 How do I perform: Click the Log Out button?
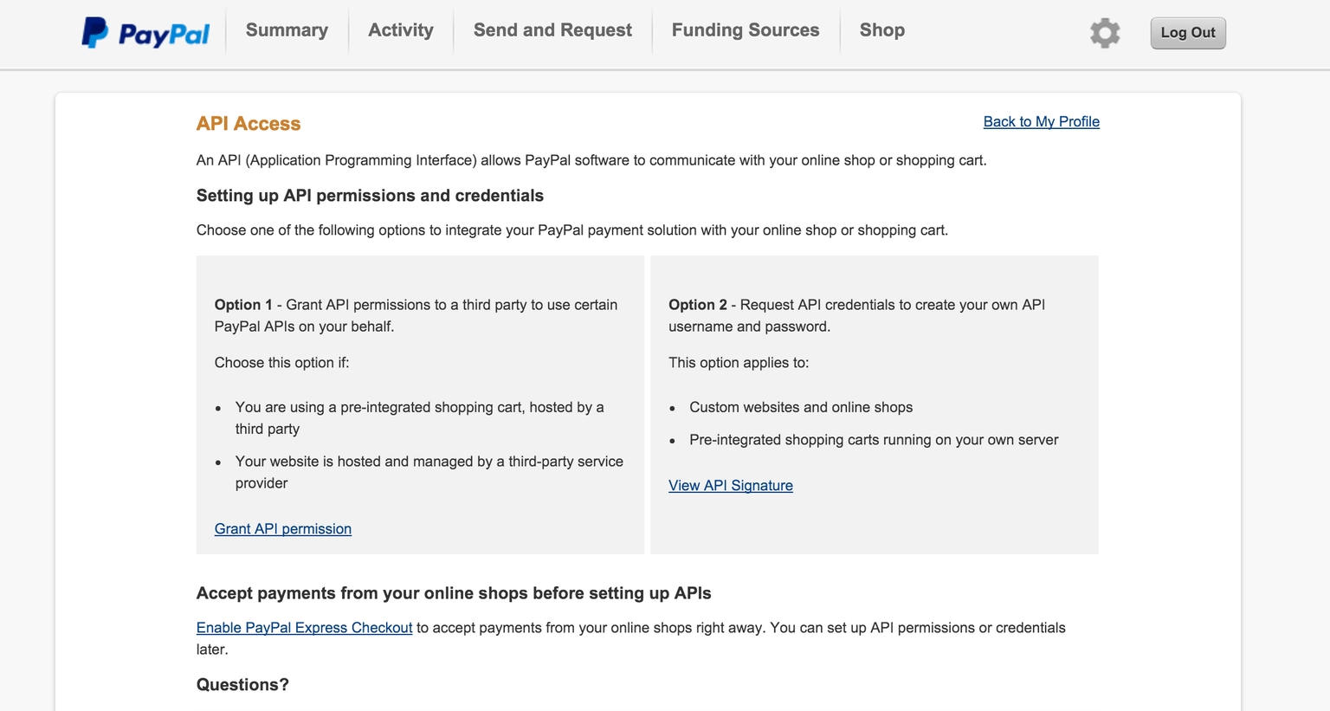click(1187, 32)
